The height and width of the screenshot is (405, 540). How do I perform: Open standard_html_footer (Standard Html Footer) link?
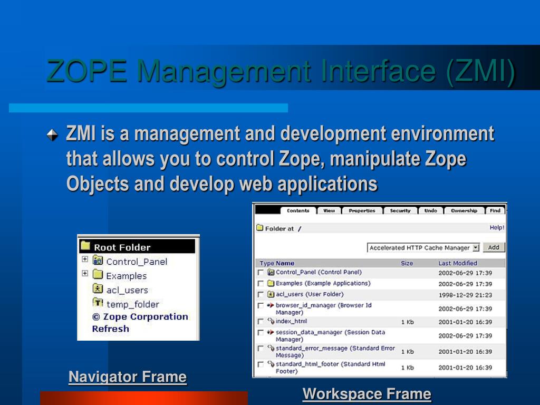pyautogui.click(x=330, y=368)
